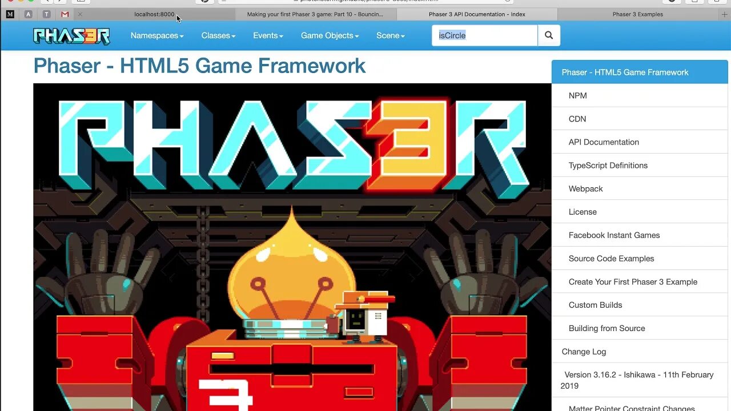Open the Game Objects dropdown menu
The width and height of the screenshot is (731, 411).
(x=330, y=35)
